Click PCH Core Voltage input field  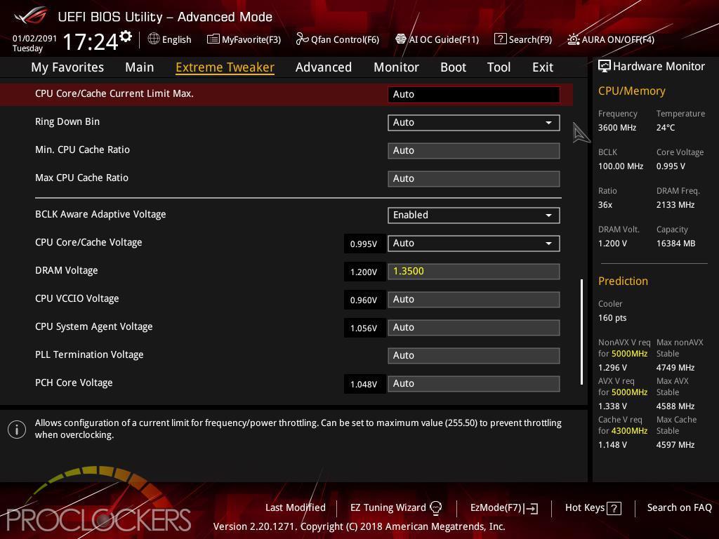(x=474, y=384)
